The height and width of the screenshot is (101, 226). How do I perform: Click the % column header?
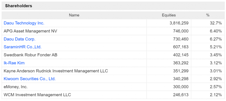(208, 15)
